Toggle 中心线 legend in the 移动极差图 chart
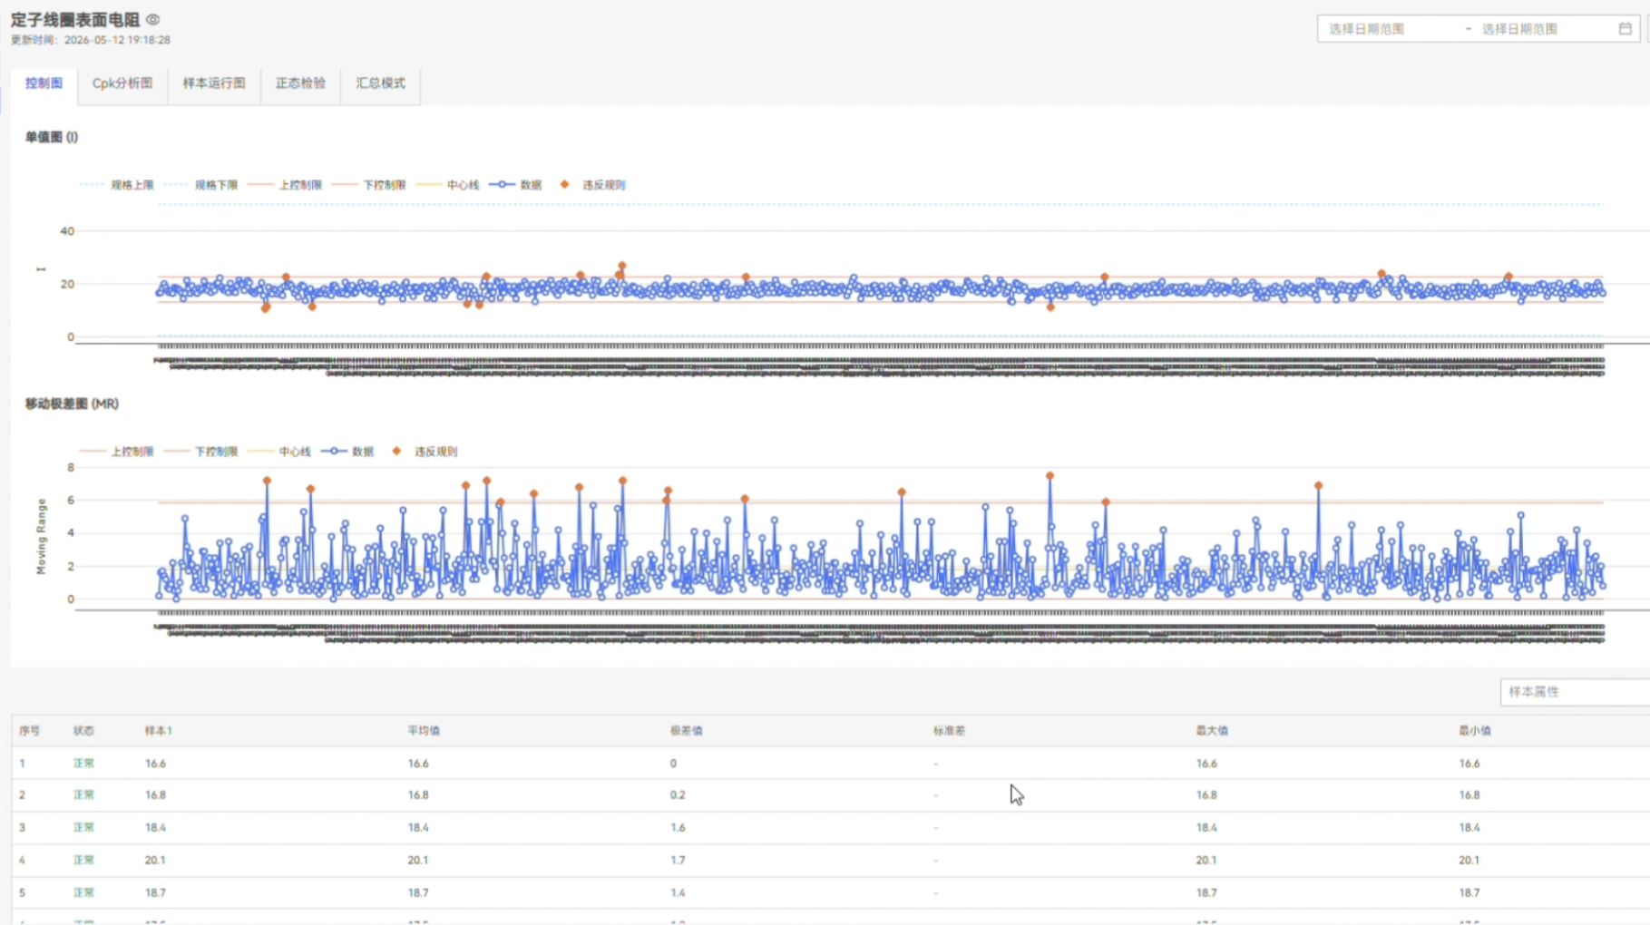Image resolution: width=1650 pixels, height=925 pixels. tap(280, 452)
